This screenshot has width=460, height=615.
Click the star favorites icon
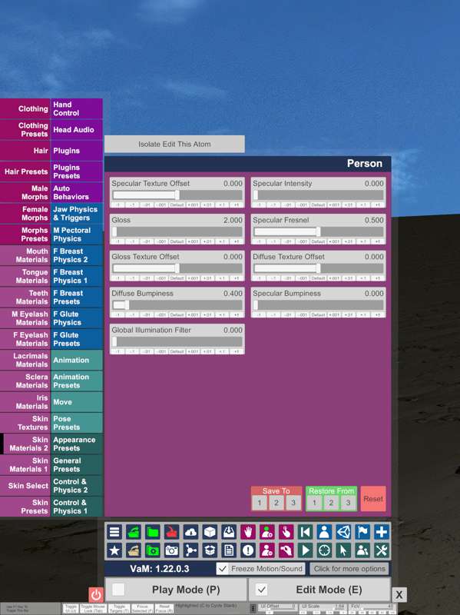[114, 550]
